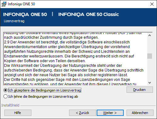Go back with the Zurück button
This screenshot has height=119, width=157.
tap(83, 113)
